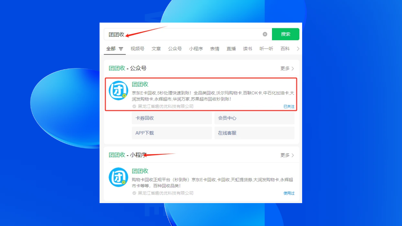
Task: Click the 团团收 - 公众号 section heading
Action: click(128, 68)
